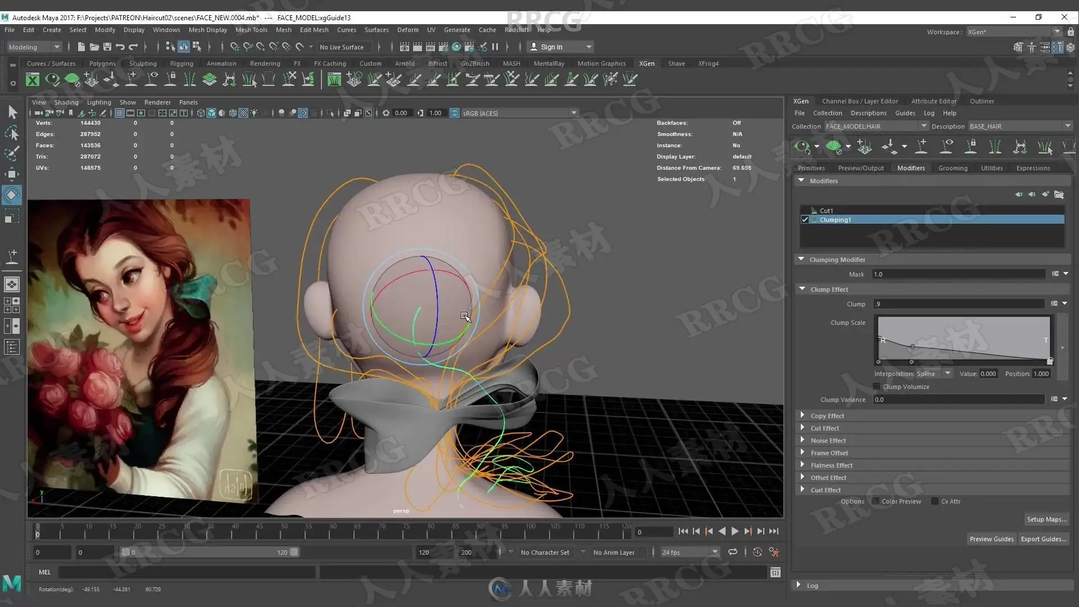Open the Mesh Tools menu
Viewport: 1079px width, 607px height.
tap(251, 30)
